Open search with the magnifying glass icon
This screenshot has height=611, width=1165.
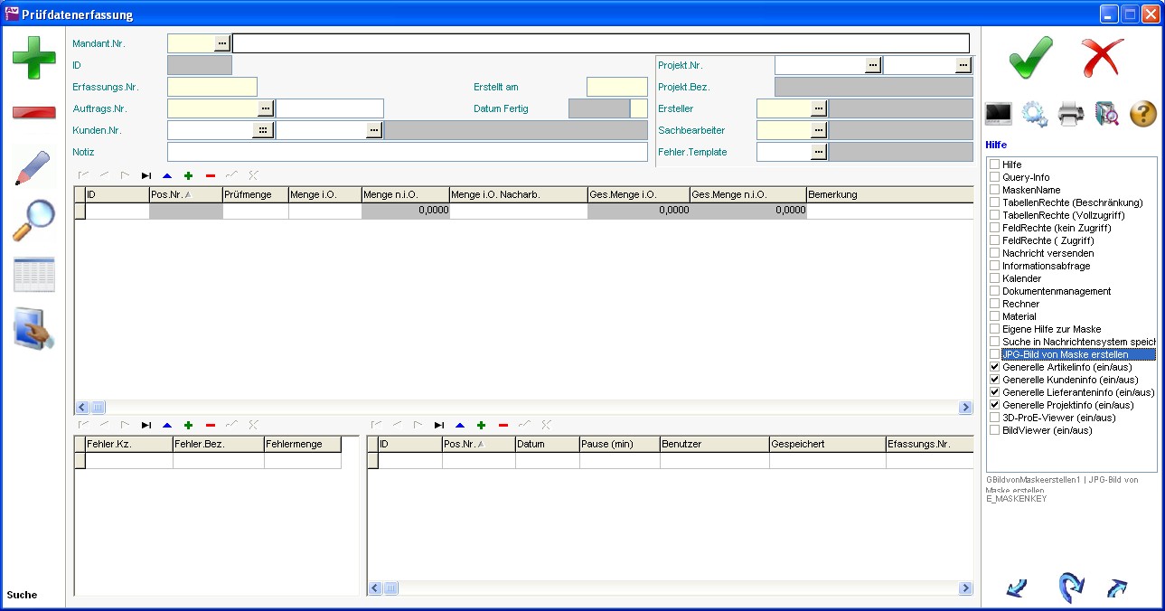33,221
